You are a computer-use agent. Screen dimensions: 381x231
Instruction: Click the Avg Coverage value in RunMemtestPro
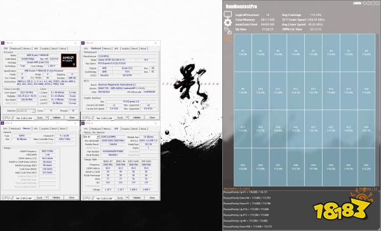click(x=315, y=15)
